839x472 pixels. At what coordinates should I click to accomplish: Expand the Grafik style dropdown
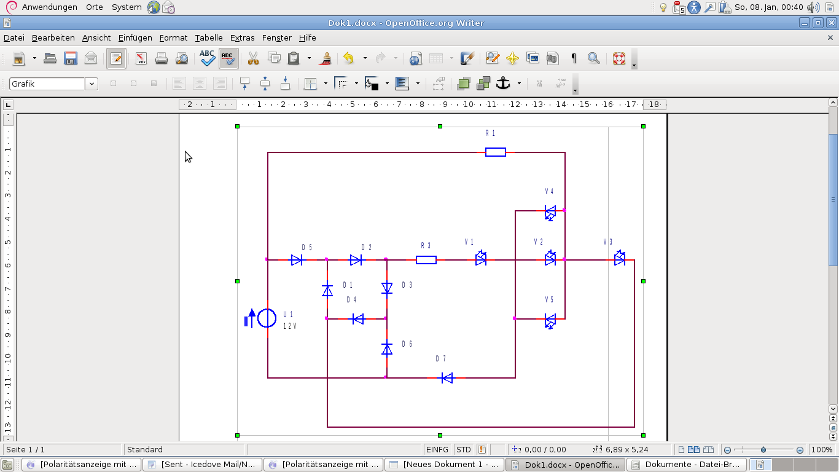92,84
